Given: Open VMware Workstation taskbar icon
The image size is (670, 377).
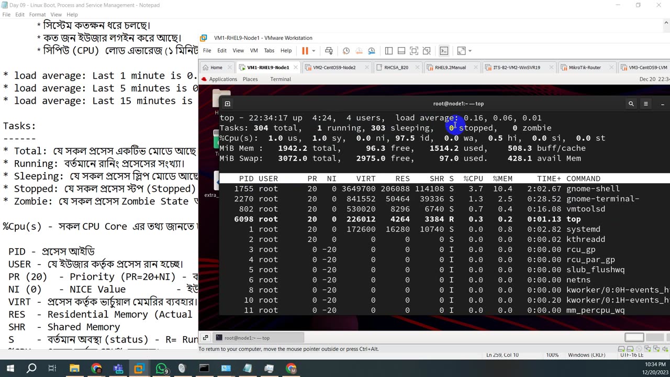Looking at the screenshot, I should tap(139, 369).
